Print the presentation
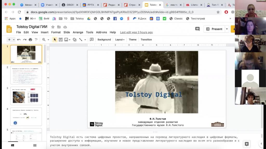The height and width of the screenshot is (149, 266). click(30, 40)
